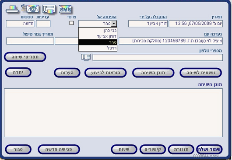Select דורון אביעד in the dropdown list
Screen dimensions: 232x160
(98, 36)
